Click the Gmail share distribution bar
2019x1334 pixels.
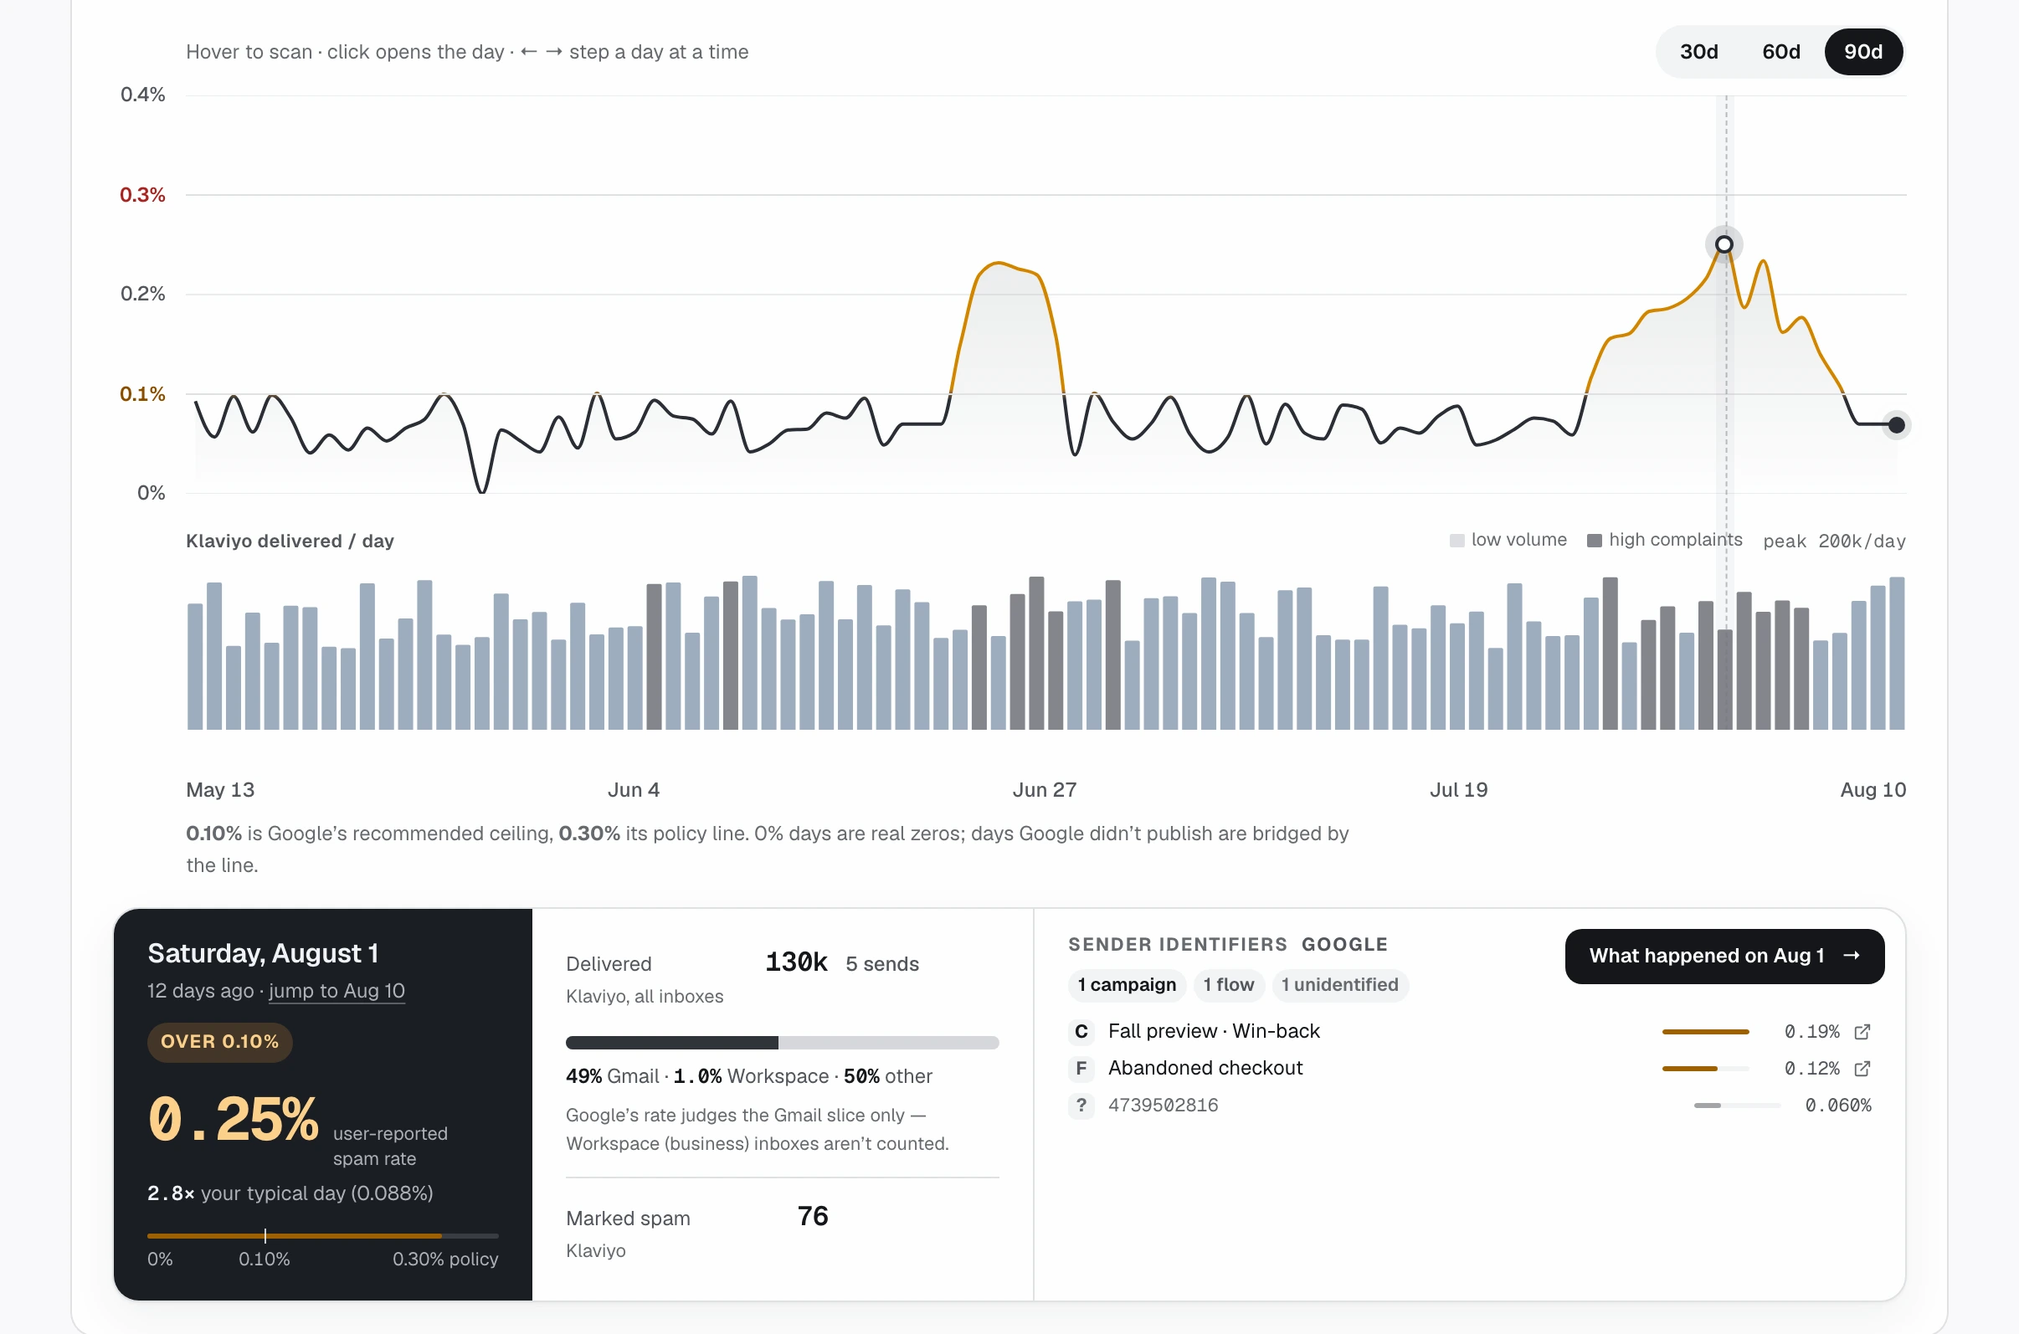click(x=782, y=1043)
